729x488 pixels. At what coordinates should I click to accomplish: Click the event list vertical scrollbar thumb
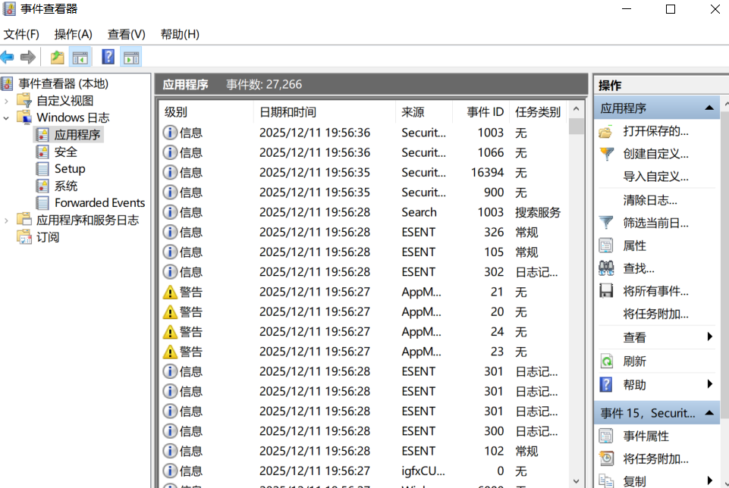576,126
